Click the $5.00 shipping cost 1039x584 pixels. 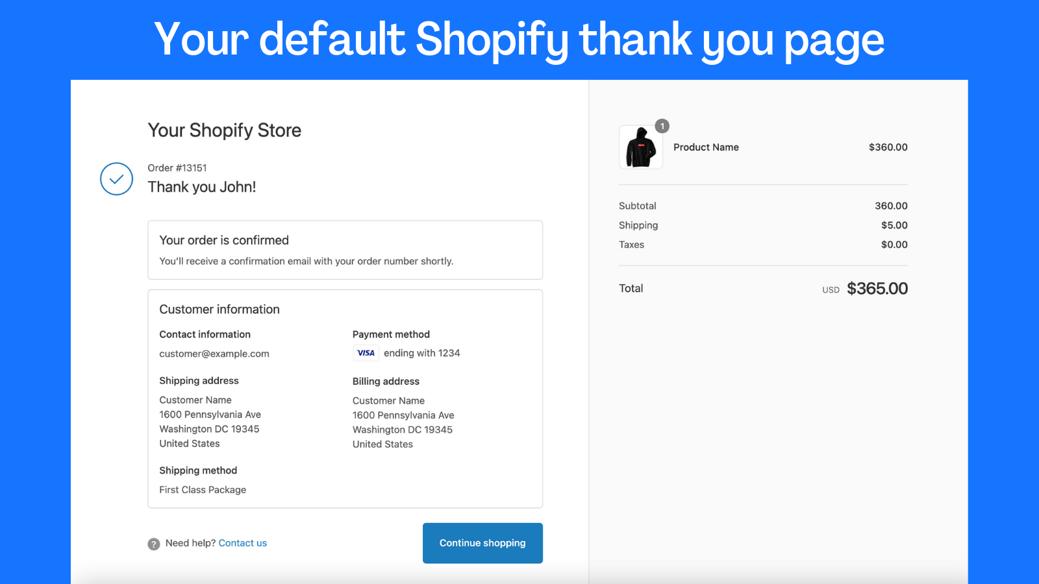point(894,225)
